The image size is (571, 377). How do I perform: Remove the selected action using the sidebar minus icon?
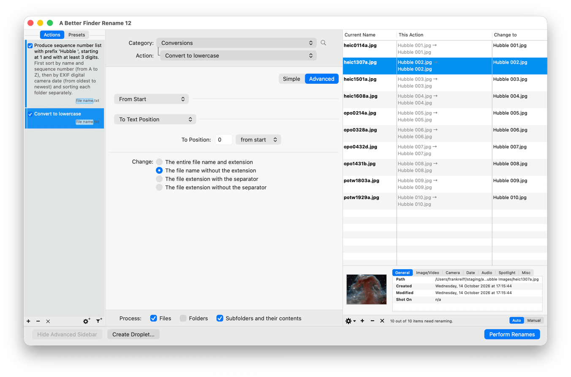tap(38, 321)
